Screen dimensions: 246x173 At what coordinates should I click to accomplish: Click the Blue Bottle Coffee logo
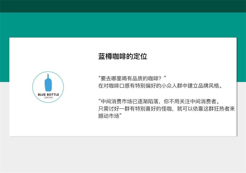[48, 87]
